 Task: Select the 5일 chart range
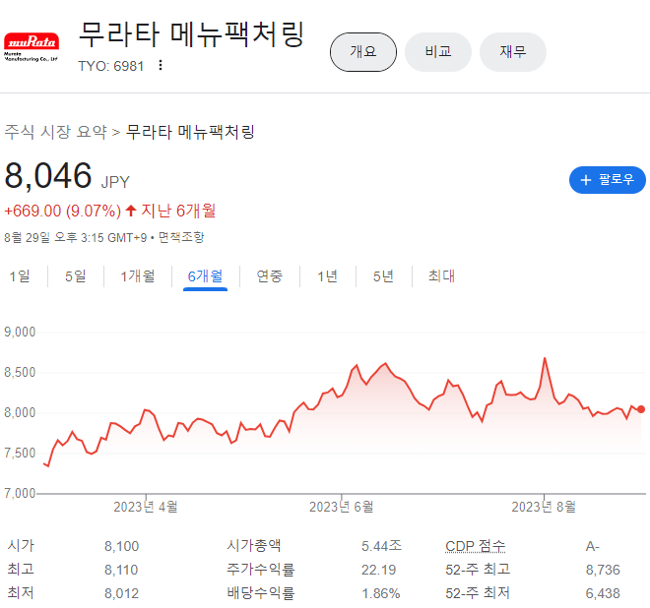coord(76,275)
